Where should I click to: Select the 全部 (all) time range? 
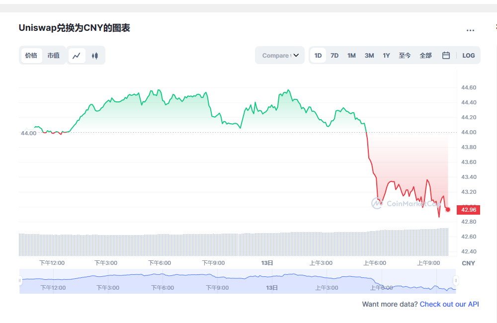coord(426,56)
